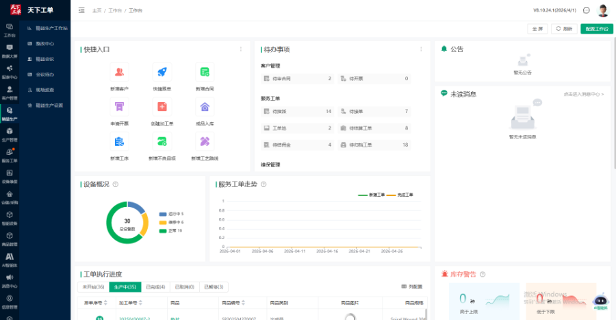This screenshot has width=616, height=320.
Task: Open the 快捷入口 panel more-options menu
Action: tap(240, 49)
